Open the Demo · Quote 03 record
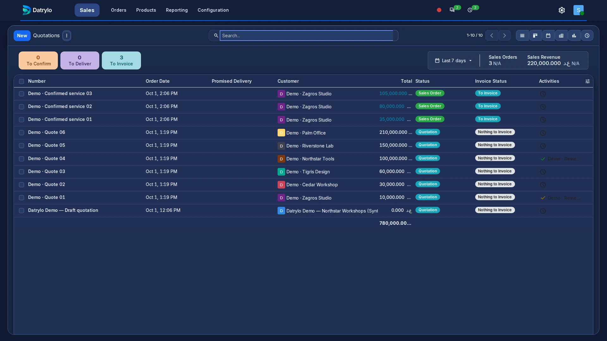The image size is (607, 341). coord(46,171)
